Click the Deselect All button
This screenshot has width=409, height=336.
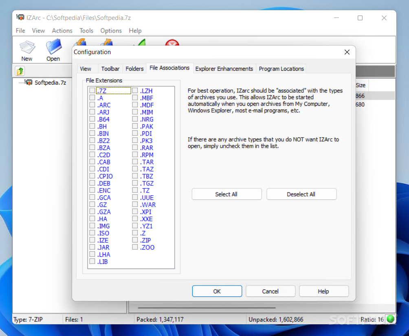tap(301, 194)
